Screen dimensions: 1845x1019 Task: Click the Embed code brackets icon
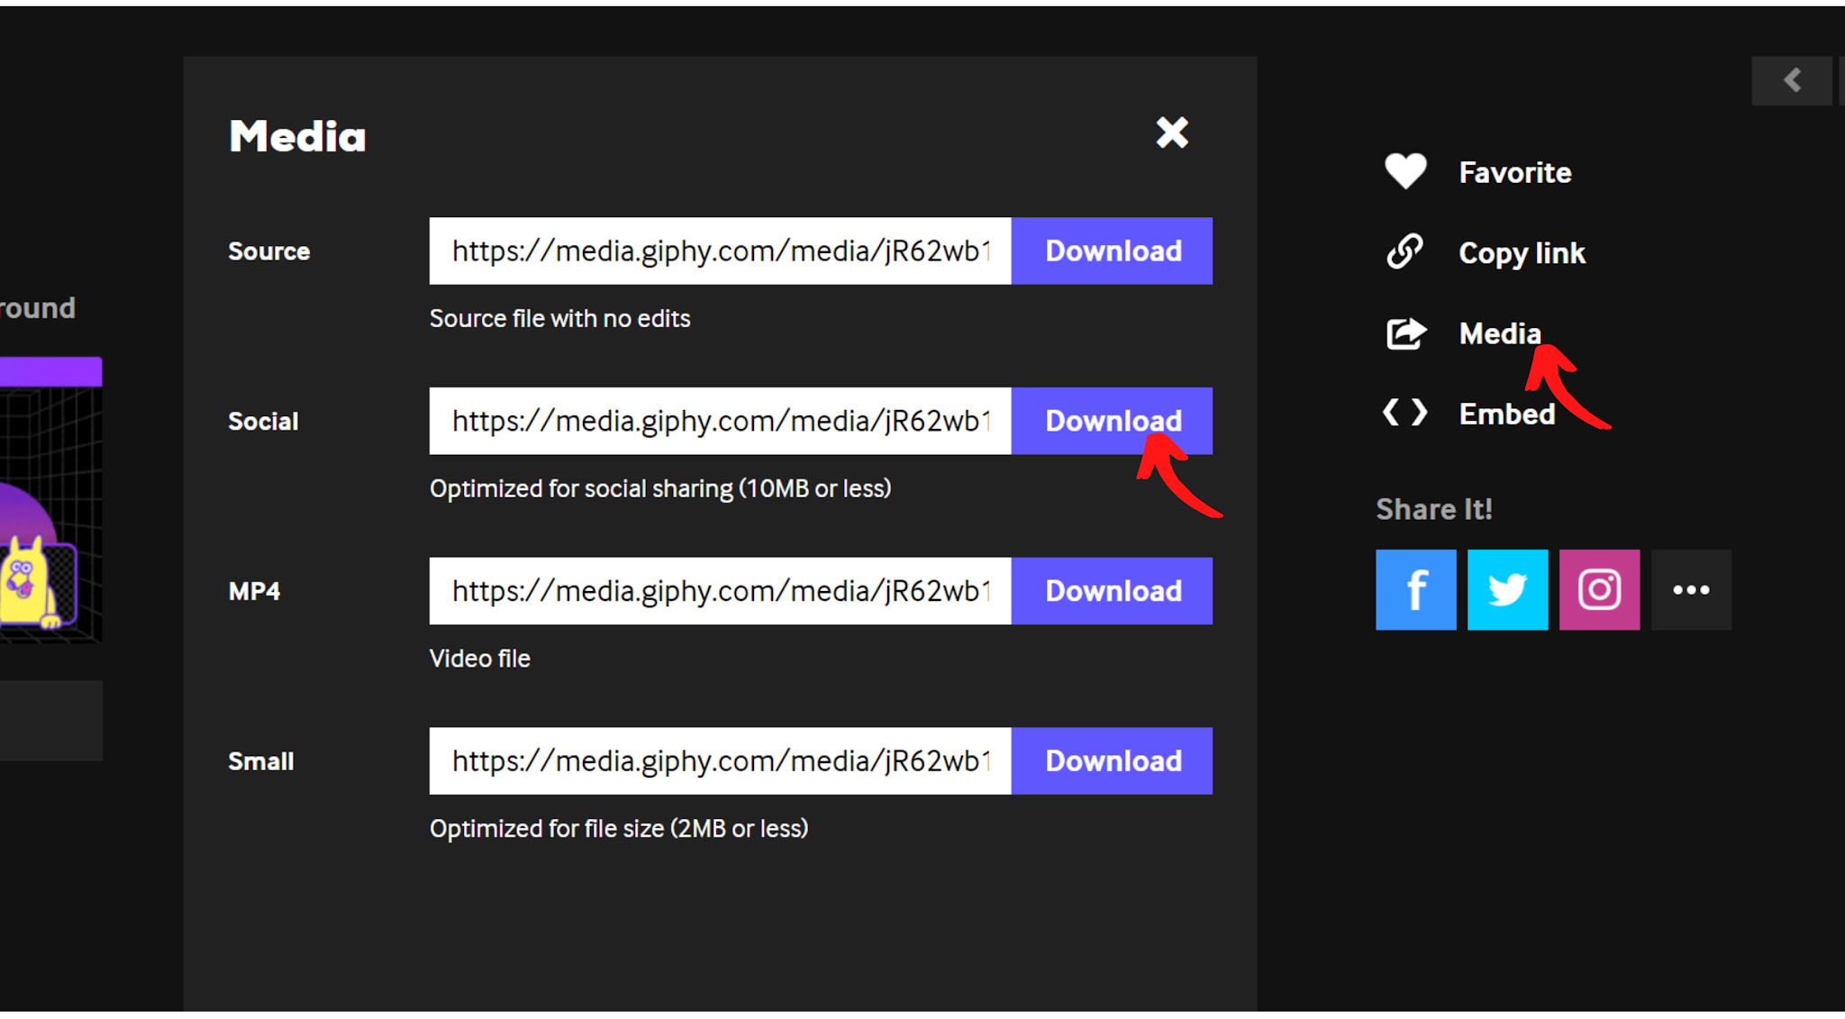coord(1405,413)
